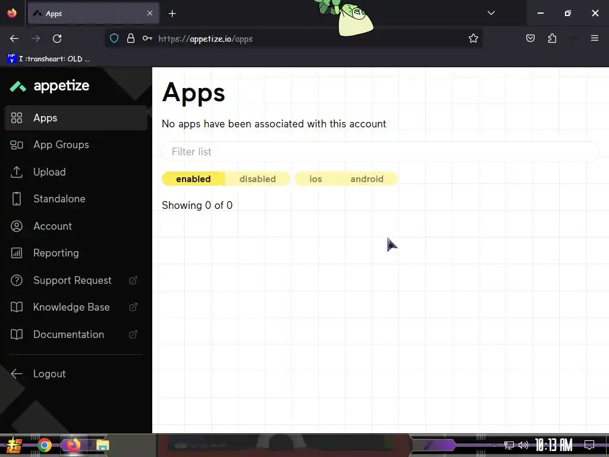Click the App Groups icon
Image resolution: width=609 pixels, height=457 pixels.
coord(16,145)
